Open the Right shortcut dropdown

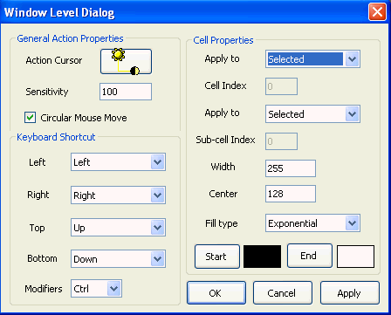coord(118,195)
